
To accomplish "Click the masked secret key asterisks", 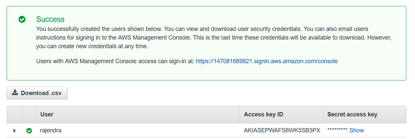I will click(x=337, y=130).
